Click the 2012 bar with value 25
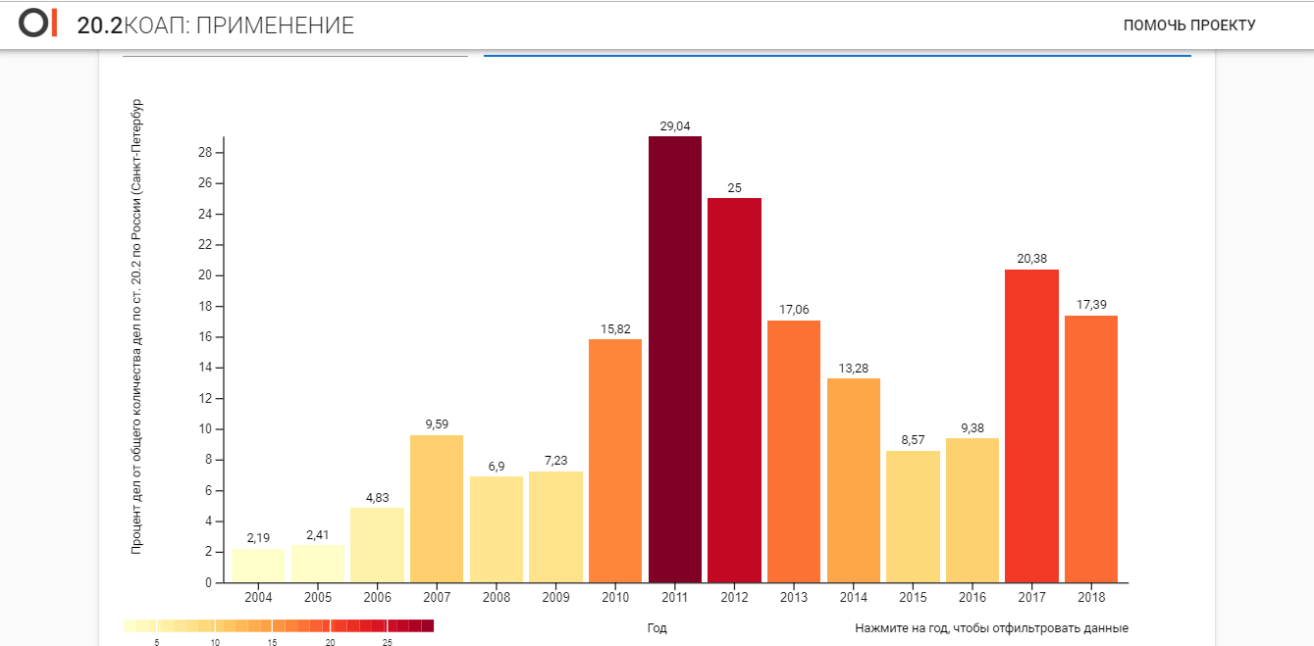Screen dimensions: 1314x646 coord(734,390)
